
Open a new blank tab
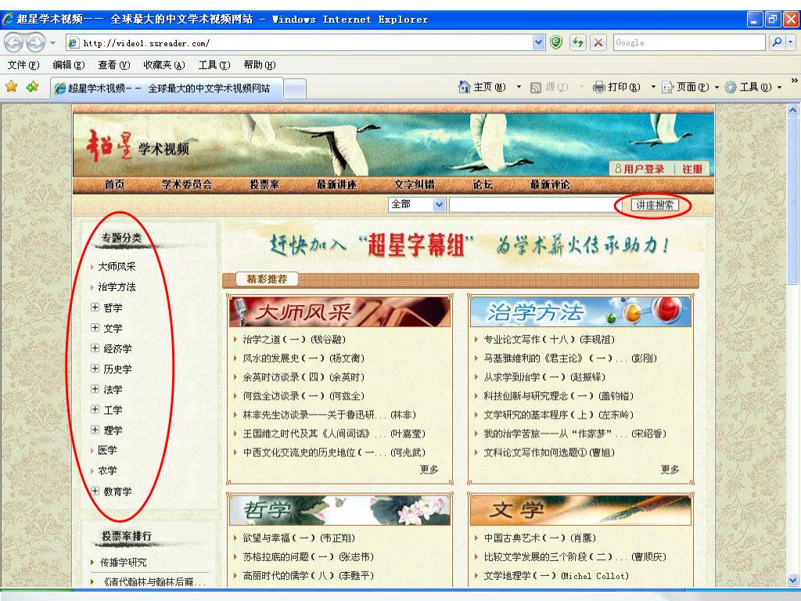click(x=295, y=89)
